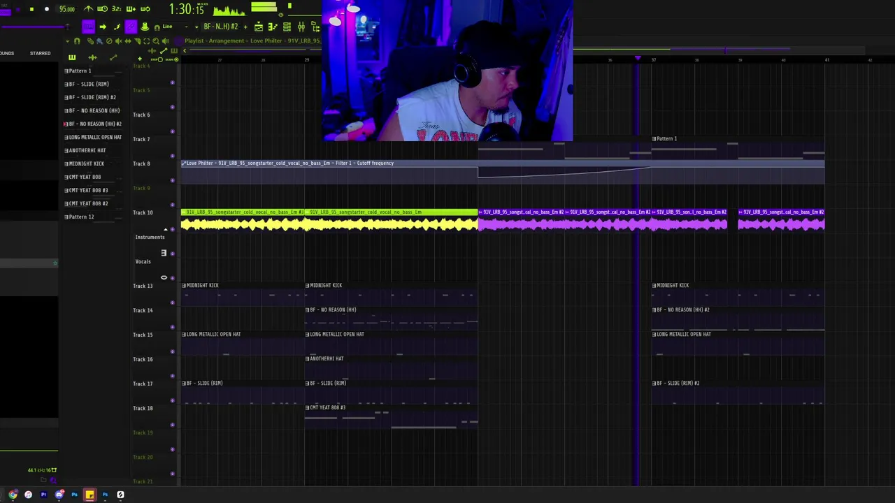Open the STARRED browser tab
Screen dimensions: 895x503
(x=40, y=53)
